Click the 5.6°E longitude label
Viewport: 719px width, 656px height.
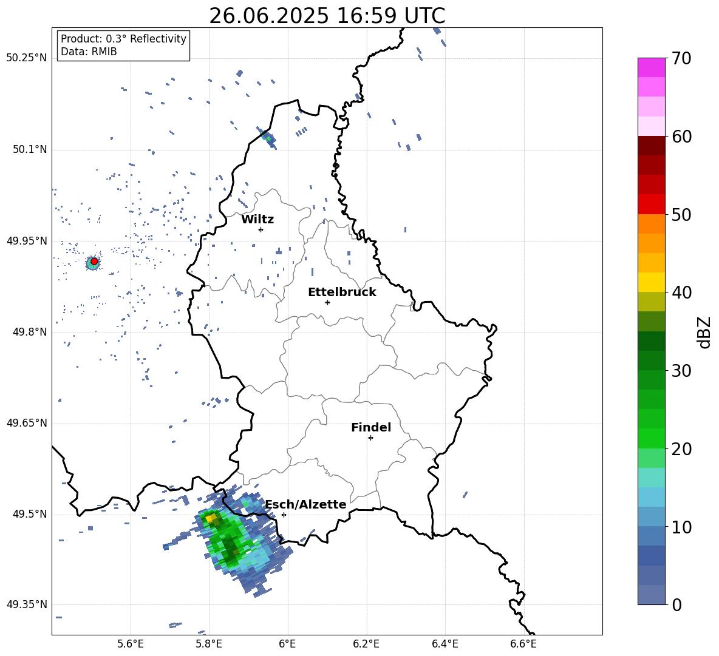tap(131, 644)
